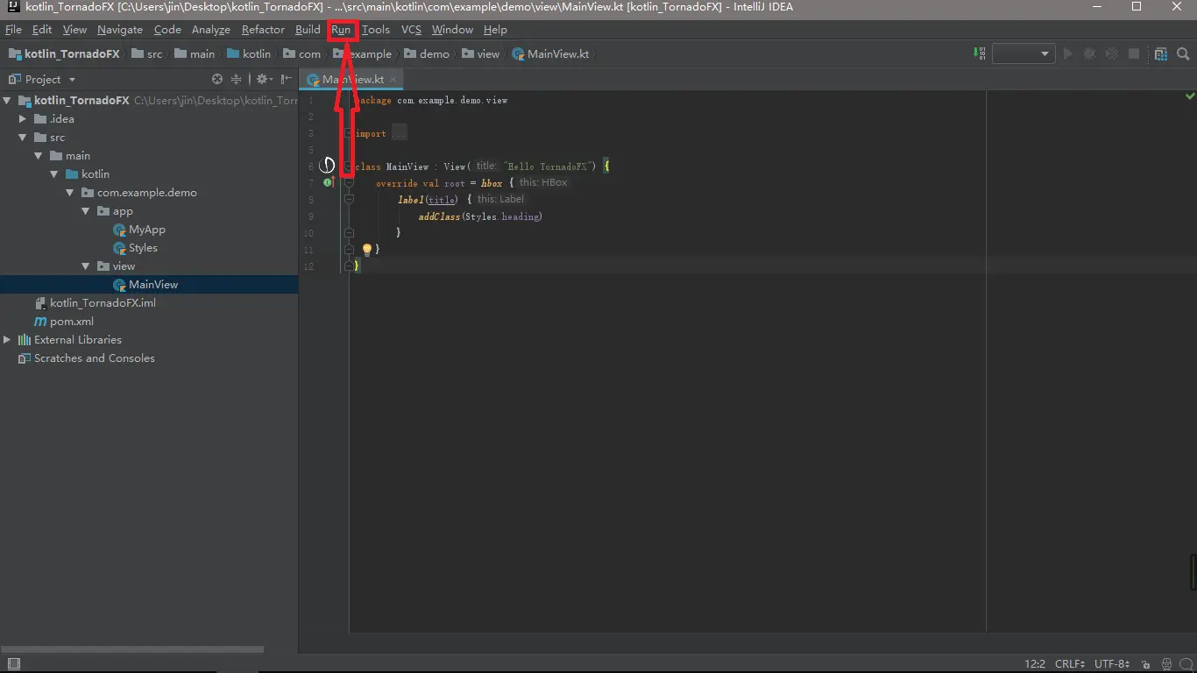Collapse the view package arrow
This screenshot has width=1197, height=673.
tap(87, 266)
